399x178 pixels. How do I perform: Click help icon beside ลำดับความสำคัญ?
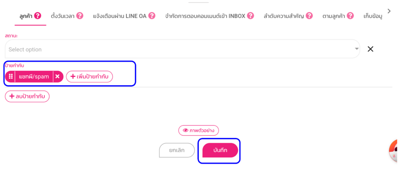309,16
